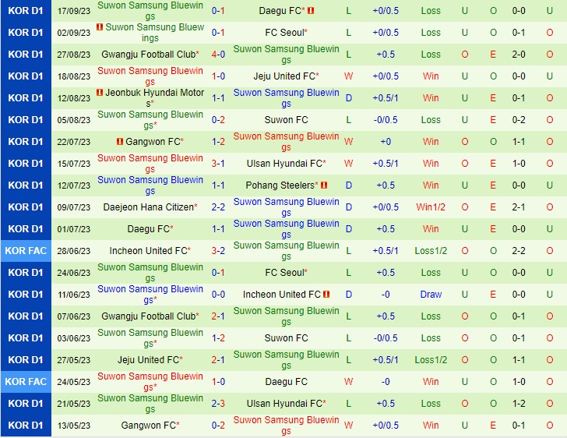The width and height of the screenshot is (567, 438).
Task: Open FC Seoul team link on 24/06/23
Action: pyautogui.click(x=286, y=273)
